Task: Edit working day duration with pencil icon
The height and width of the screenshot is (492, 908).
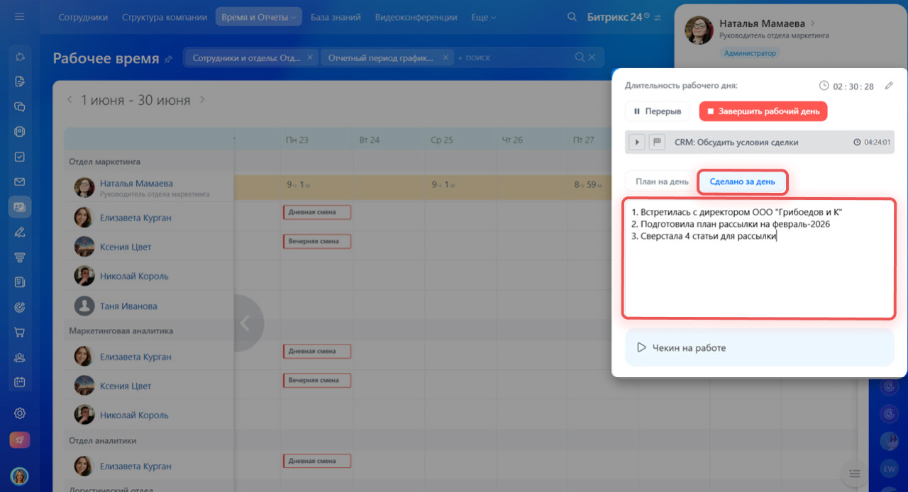Action: pyautogui.click(x=890, y=86)
